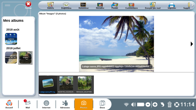Choose Envoyer par mail
Screen dimensions: 196x110
coord(153,6)
